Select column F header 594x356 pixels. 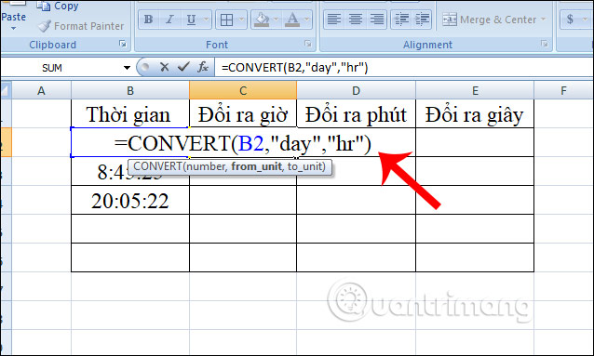(x=563, y=91)
